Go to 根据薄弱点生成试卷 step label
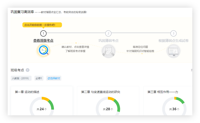The image size is (200, 123). pos(173,41)
